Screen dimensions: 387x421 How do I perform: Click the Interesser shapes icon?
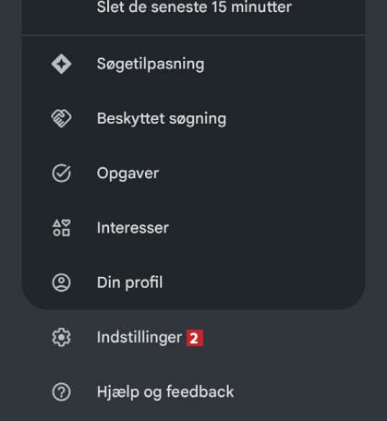[61, 228]
